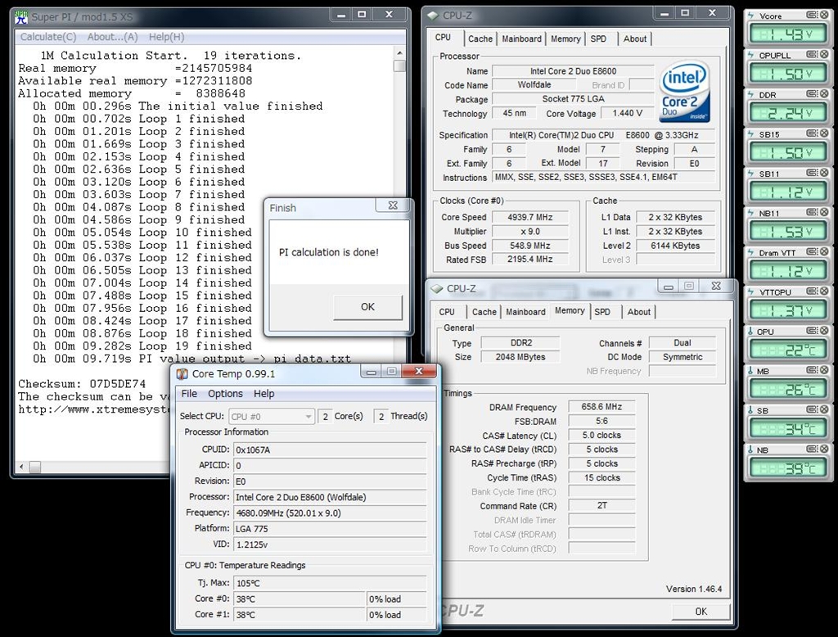Close the DDR voltage monitor widget
Screen dimensions: 838x637
click(x=823, y=94)
